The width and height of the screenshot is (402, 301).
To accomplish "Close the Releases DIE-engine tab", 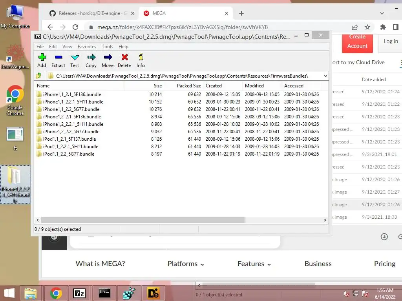I will coord(133,13).
